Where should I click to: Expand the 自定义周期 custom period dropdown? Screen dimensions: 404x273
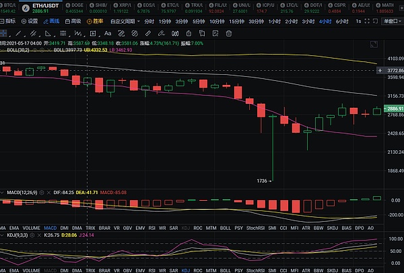pos(123,21)
